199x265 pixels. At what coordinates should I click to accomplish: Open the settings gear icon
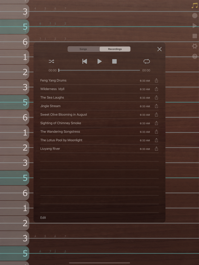[195, 46]
